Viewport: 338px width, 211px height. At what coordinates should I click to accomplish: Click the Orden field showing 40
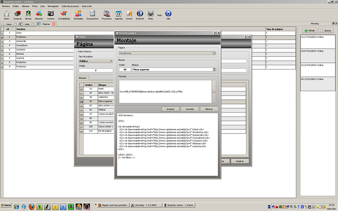click(x=124, y=70)
